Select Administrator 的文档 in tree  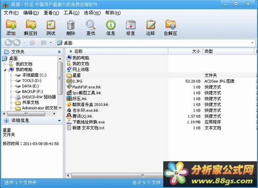pos(40,108)
